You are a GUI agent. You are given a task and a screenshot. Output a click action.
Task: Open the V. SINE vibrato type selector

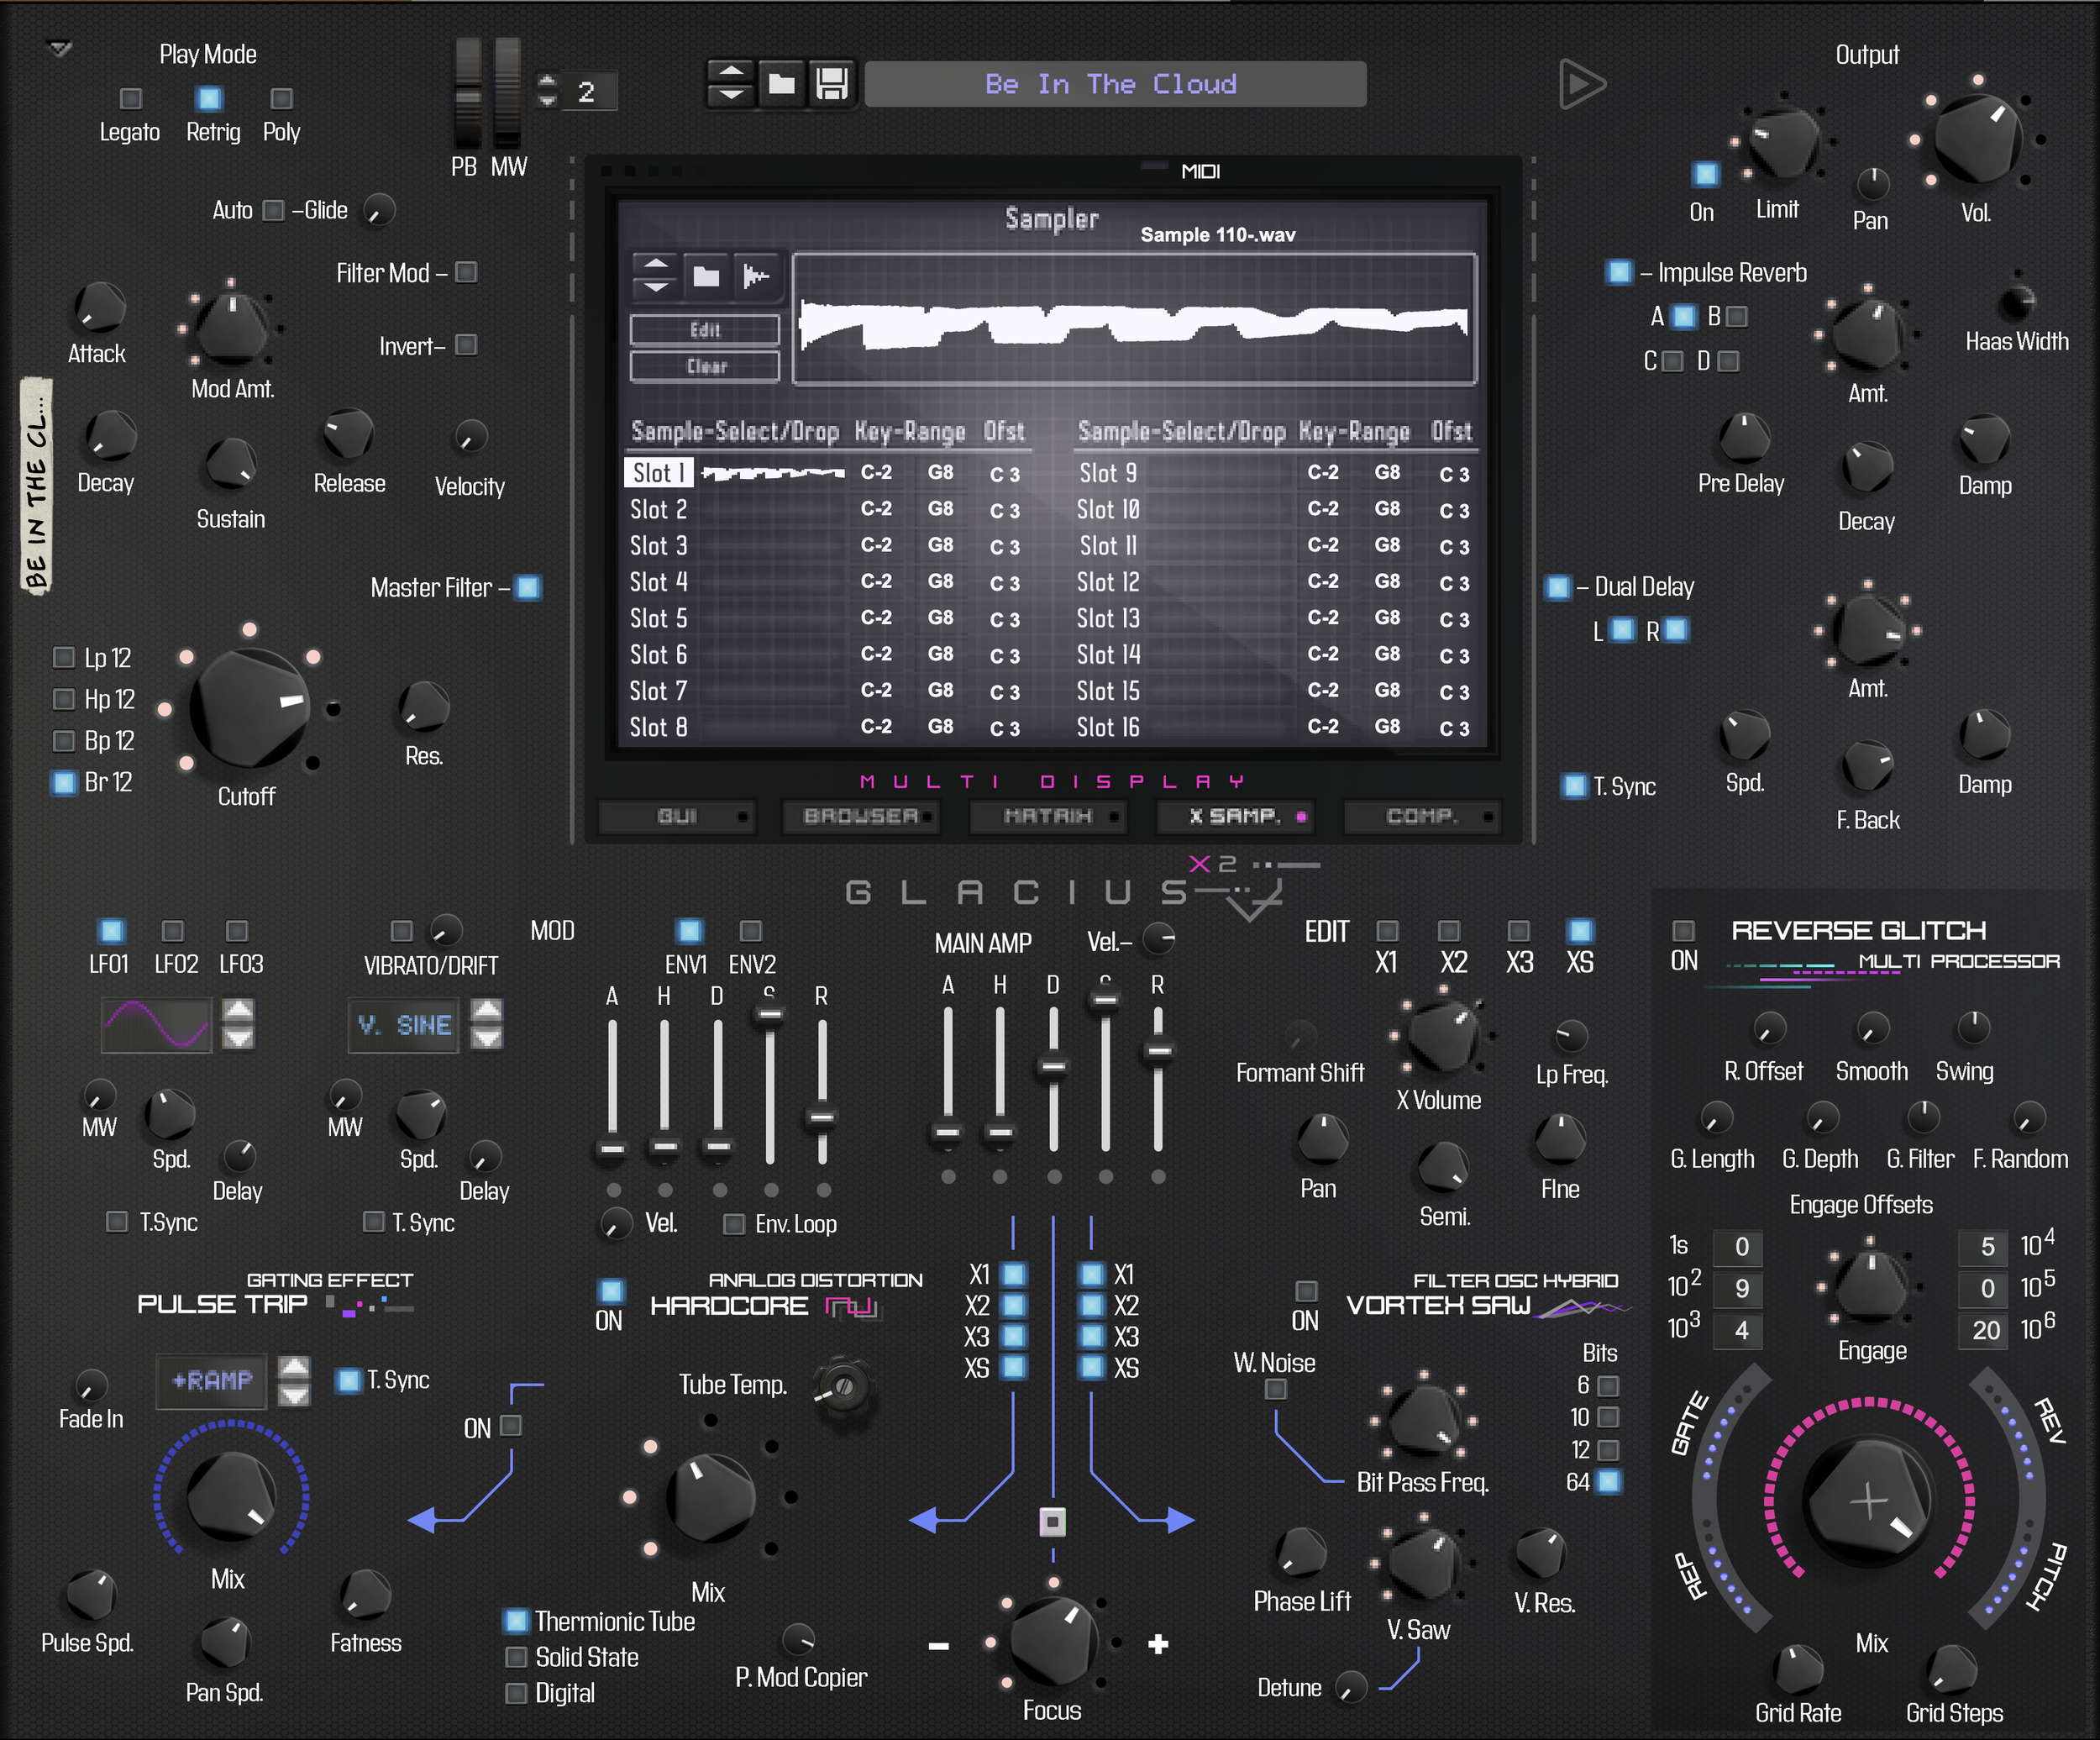pyautogui.click(x=404, y=1025)
